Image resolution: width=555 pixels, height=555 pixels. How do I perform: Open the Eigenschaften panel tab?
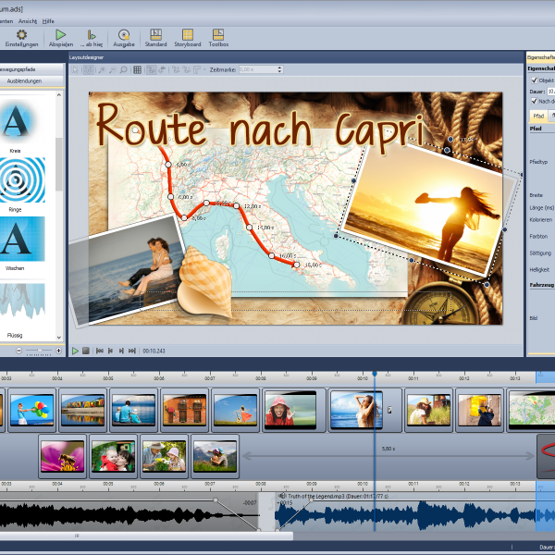[541, 57]
